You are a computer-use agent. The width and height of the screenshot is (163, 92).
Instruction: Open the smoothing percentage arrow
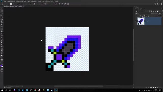[x=57, y=4]
